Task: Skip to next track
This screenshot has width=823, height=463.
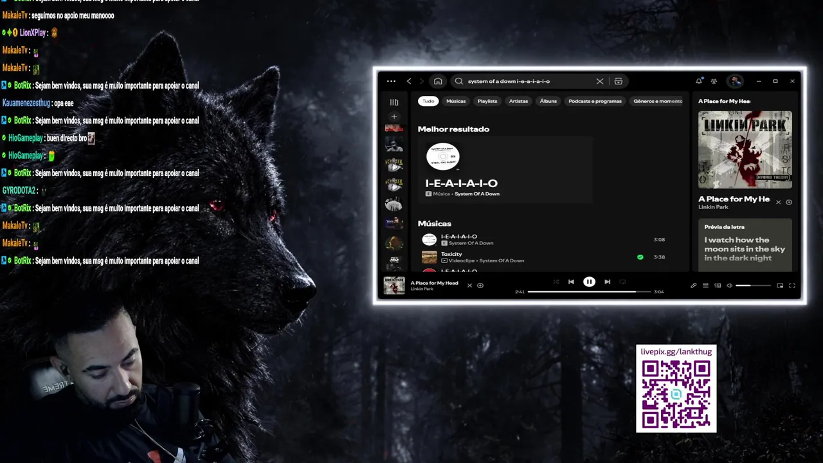Action: pyautogui.click(x=607, y=282)
